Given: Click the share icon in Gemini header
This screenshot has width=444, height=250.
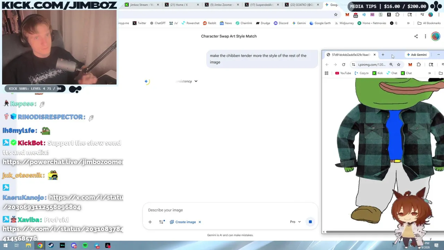Looking at the screenshot, I should pyautogui.click(x=416, y=36).
